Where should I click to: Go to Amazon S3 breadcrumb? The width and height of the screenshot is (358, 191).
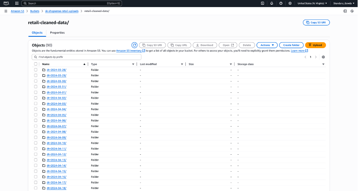[x=17, y=11]
